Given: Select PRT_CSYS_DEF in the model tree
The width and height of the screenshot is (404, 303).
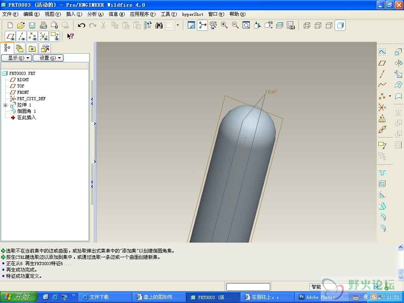Looking at the screenshot, I should point(31,99).
